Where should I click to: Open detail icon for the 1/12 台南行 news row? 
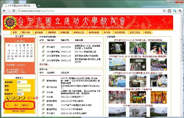tap(43, 105)
